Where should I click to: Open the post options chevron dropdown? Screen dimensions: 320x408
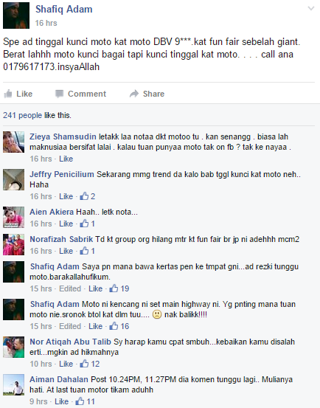point(311,9)
